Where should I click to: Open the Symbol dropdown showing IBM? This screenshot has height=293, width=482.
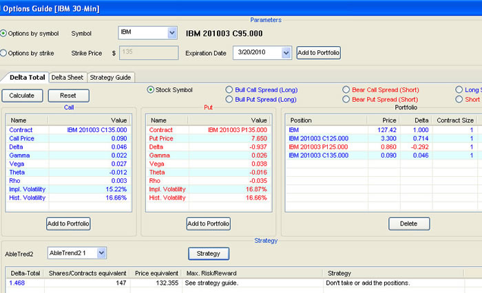click(171, 33)
